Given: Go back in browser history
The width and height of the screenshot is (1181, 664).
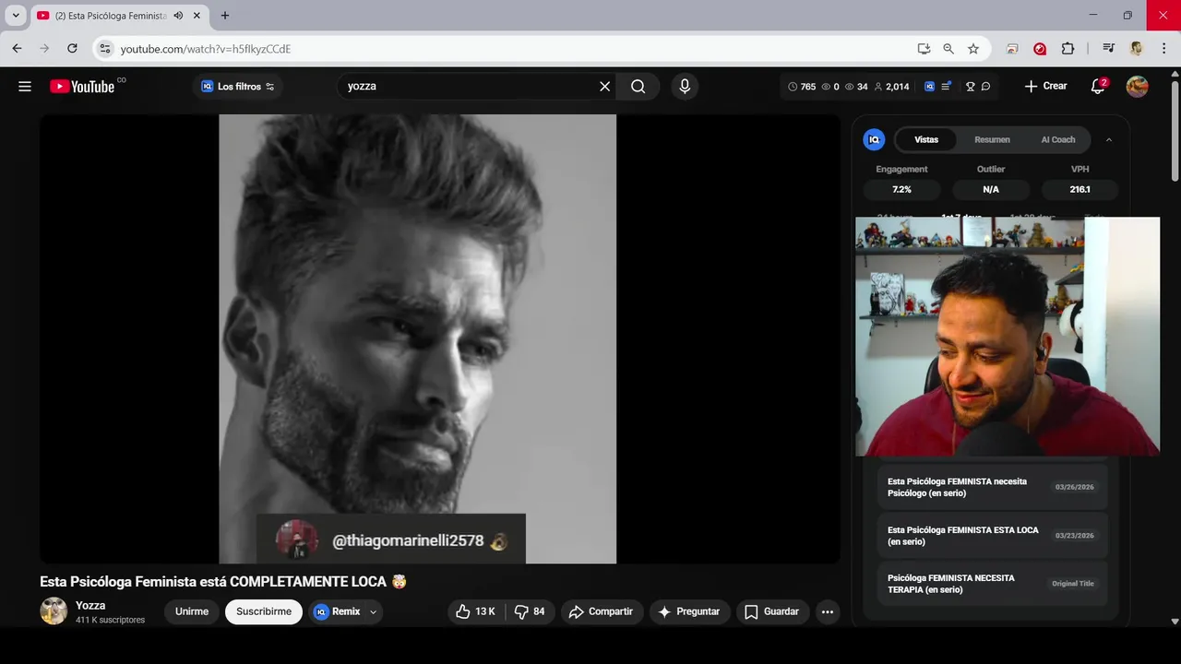Looking at the screenshot, I should 17,48.
